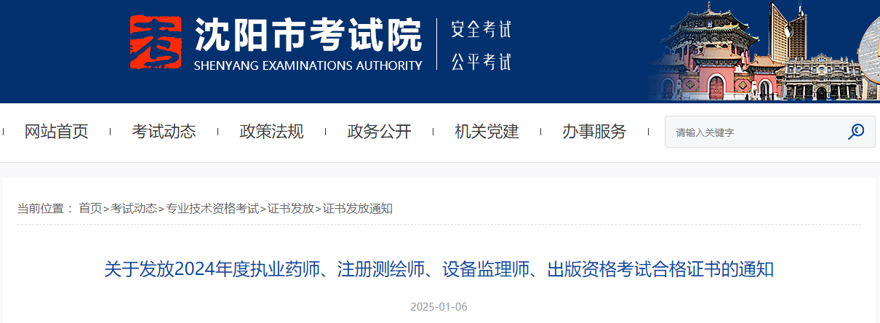Open the 政策法规 navigation menu item
Screen dimensions: 880x323
pos(271,132)
